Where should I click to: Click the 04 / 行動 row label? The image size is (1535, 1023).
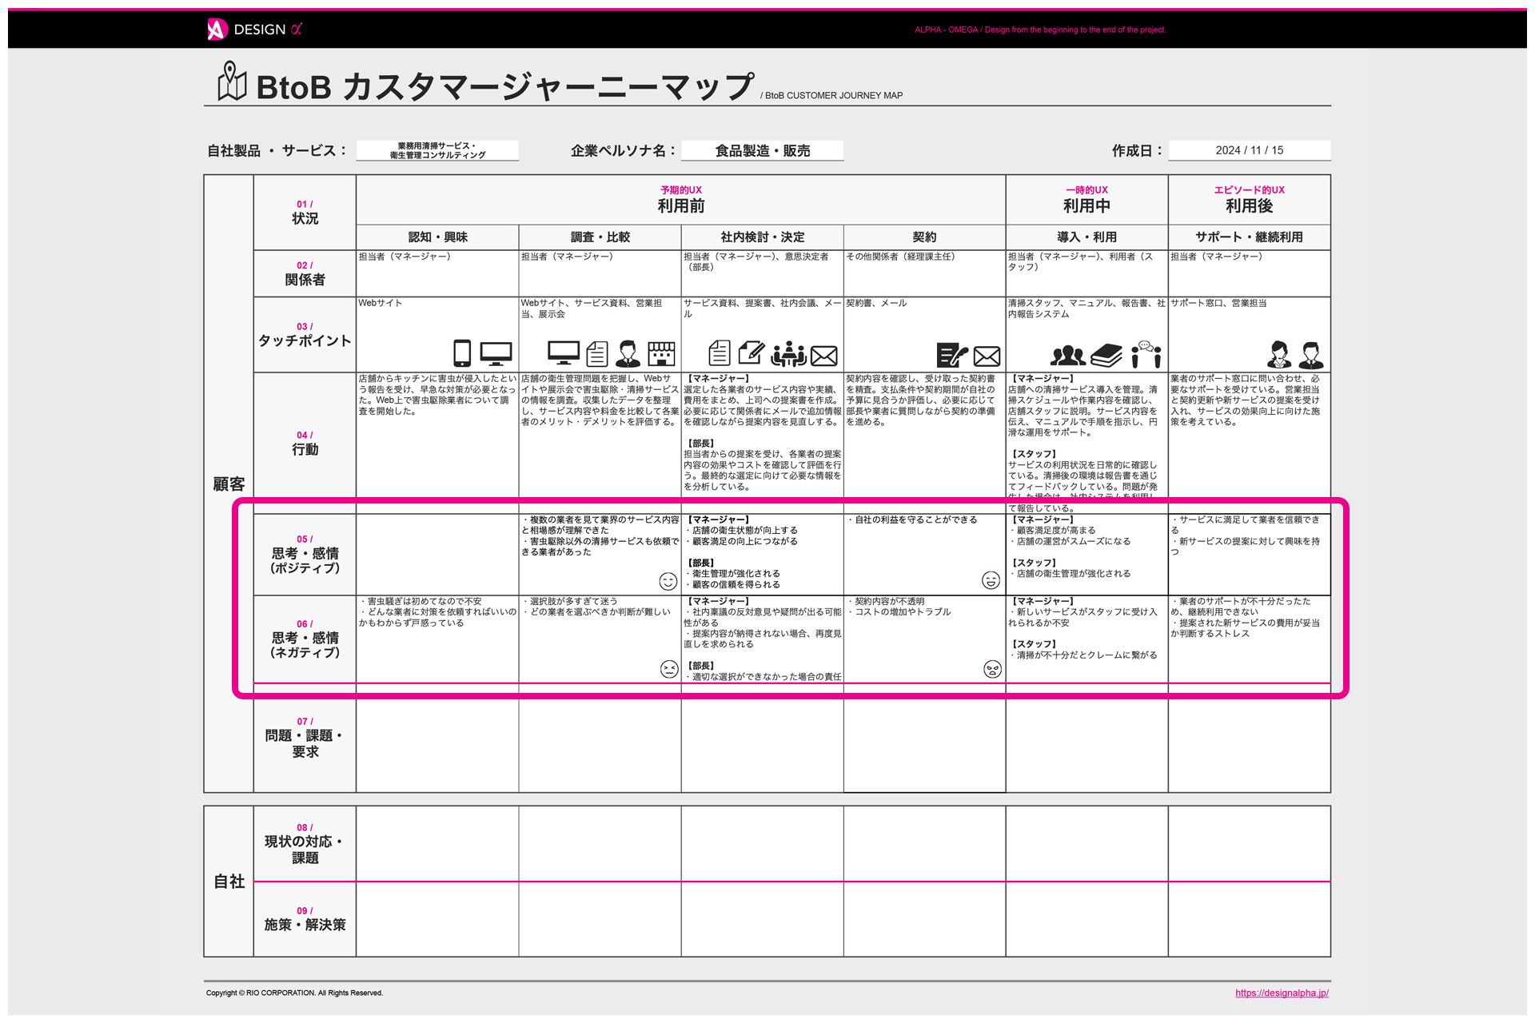click(305, 444)
